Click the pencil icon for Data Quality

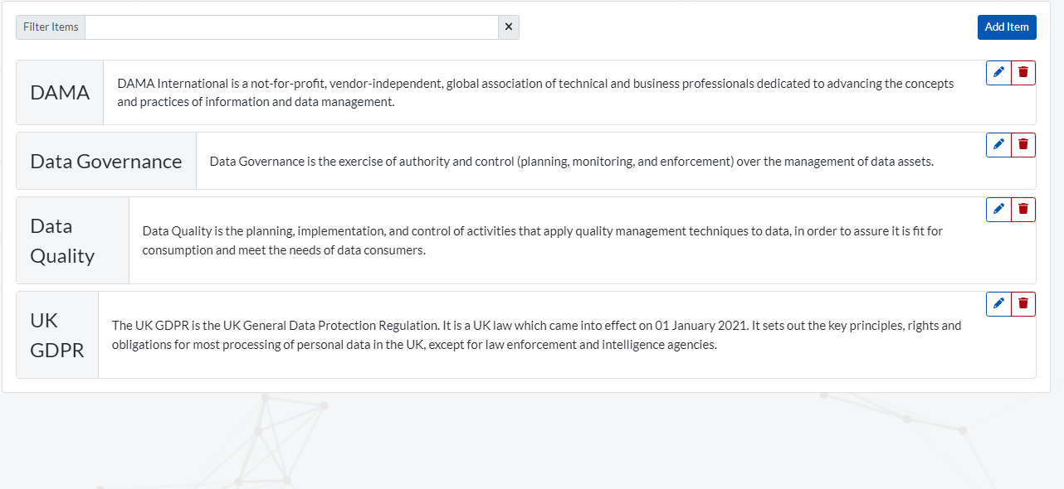click(998, 210)
